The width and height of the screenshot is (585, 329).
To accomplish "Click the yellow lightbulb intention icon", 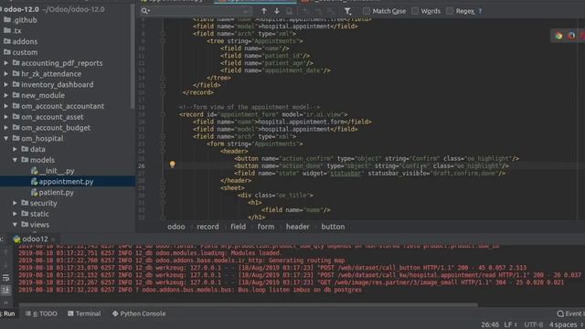I will point(172,164).
